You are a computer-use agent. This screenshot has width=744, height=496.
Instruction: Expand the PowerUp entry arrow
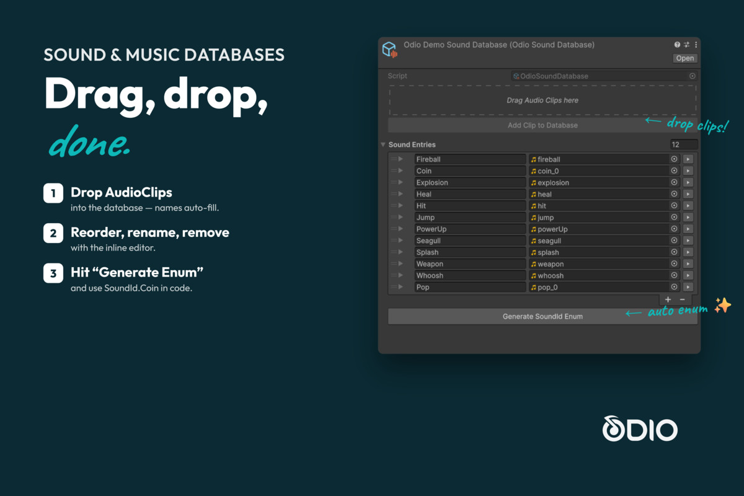tap(401, 229)
